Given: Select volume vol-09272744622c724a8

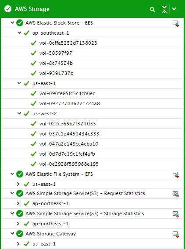Looking at the screenshot, I should pyautogui.click(x=70, y=103).
